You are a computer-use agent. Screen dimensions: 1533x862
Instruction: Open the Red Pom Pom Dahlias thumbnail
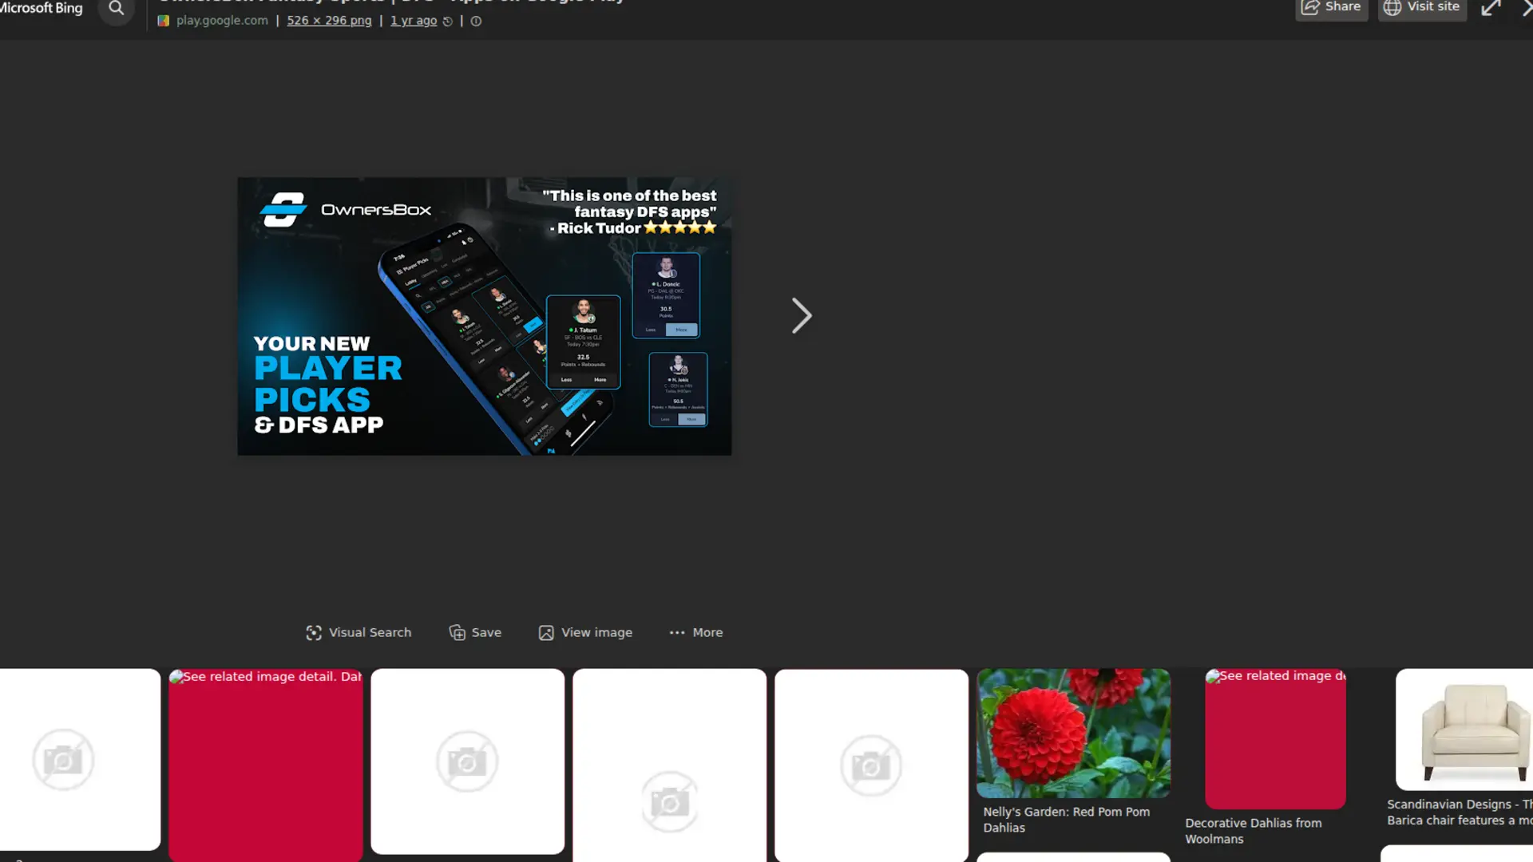click(x=1073, y=732)
